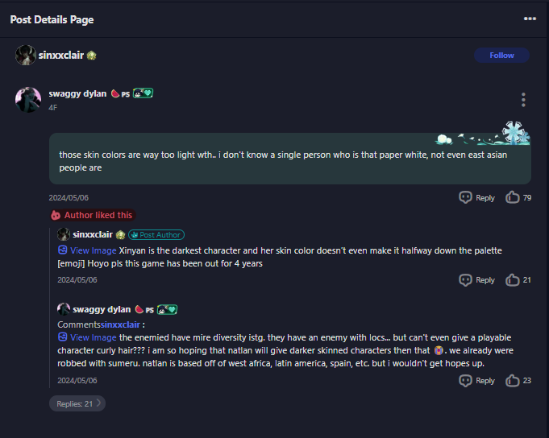This screenshot has height=438, width=549.
Task: Open sinxxclair's small reply avatar
Action: coord(63,234)
